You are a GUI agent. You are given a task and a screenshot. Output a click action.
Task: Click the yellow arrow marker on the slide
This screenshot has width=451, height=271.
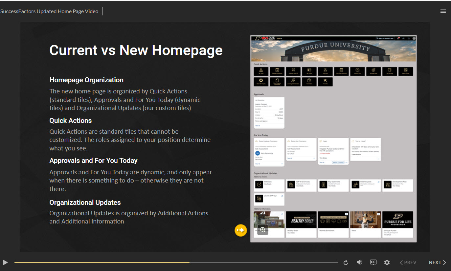(x=240, y=230)
